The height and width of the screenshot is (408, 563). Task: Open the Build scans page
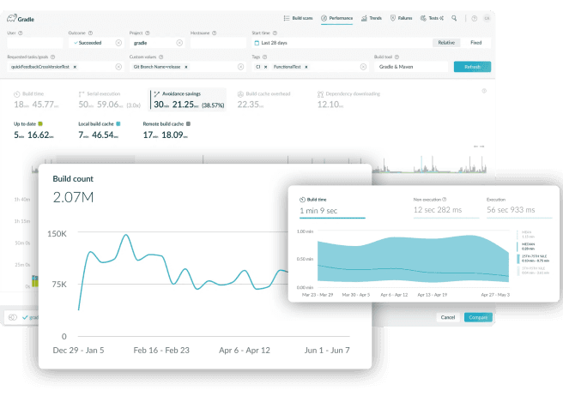(298, 17)
